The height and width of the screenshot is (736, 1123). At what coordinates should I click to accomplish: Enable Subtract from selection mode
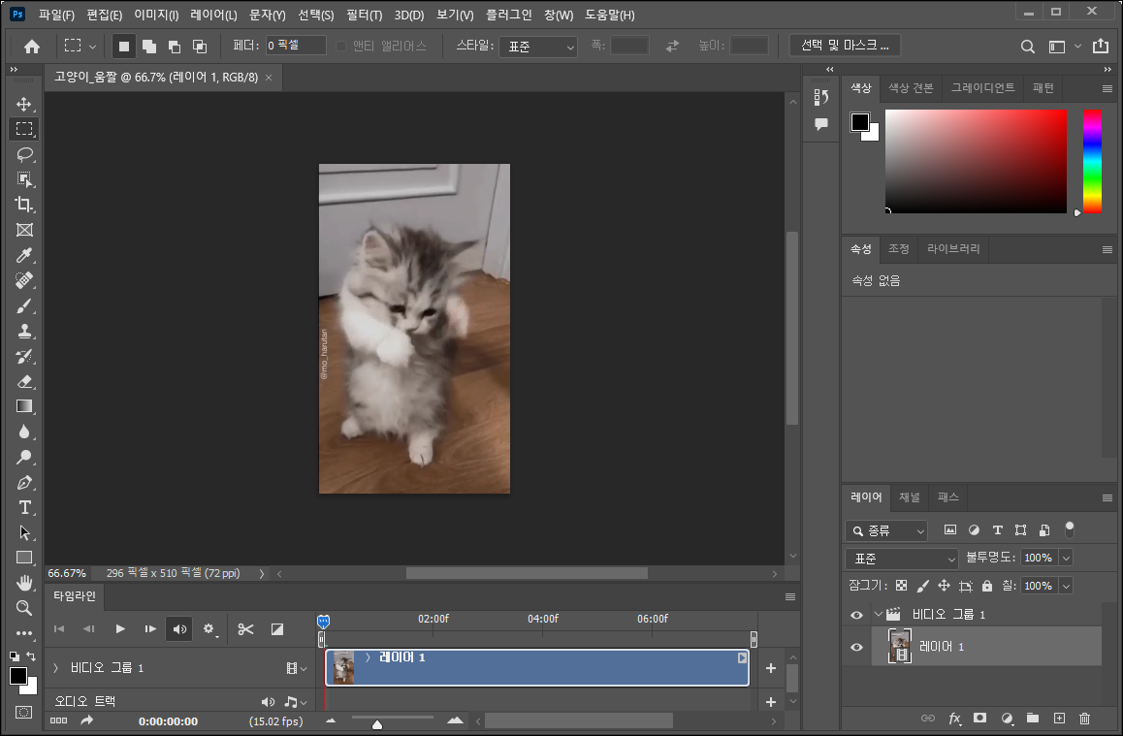(174, 47)
